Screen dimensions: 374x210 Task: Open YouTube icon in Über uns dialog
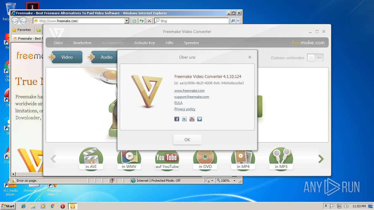coord(192,119)
